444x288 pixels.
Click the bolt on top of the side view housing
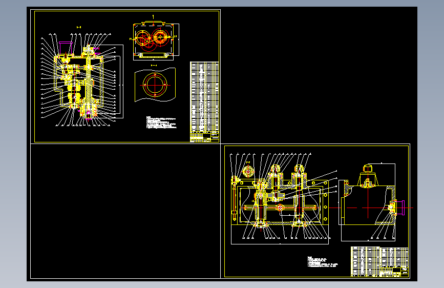point(368,169)
